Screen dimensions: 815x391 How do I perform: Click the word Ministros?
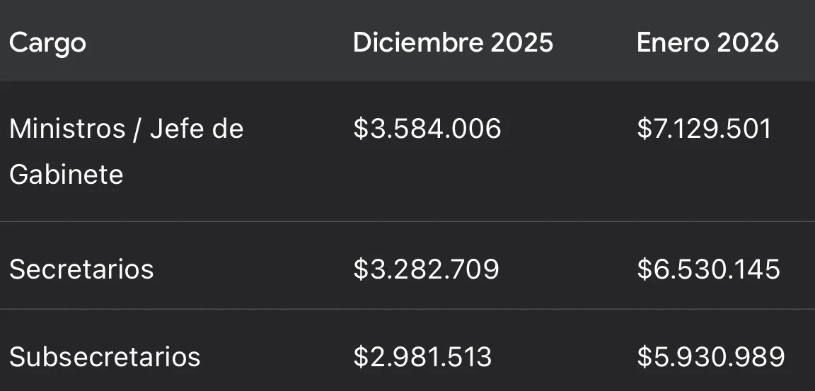click(x=67, y=129)
